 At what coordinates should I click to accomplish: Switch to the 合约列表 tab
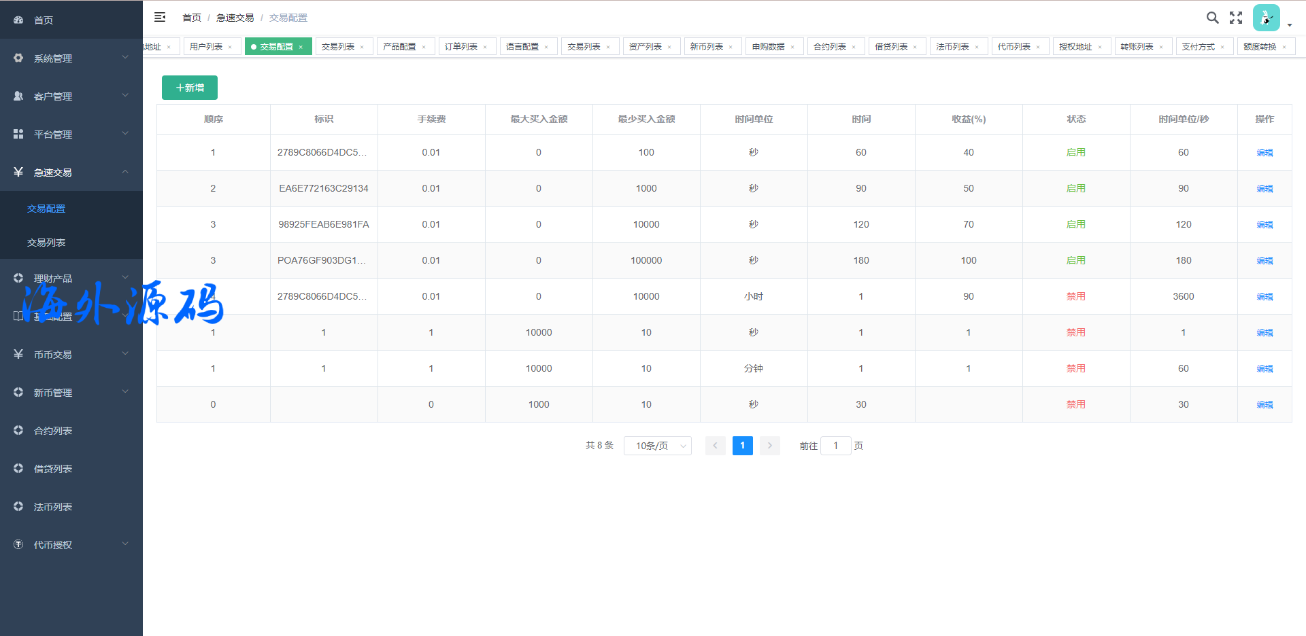(x=830, y=47)
